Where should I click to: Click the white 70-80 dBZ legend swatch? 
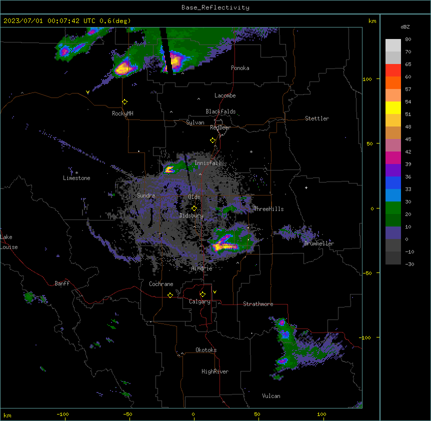coord(393,45)
